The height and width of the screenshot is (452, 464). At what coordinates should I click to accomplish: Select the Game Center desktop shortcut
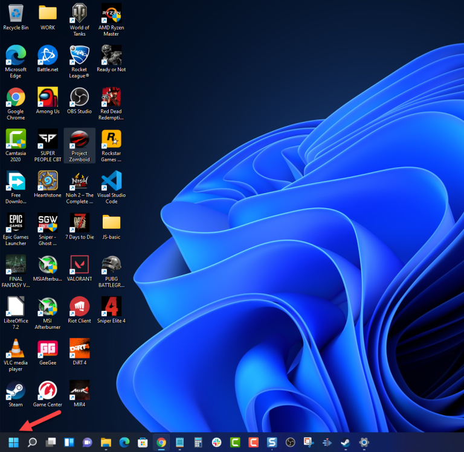48,394
